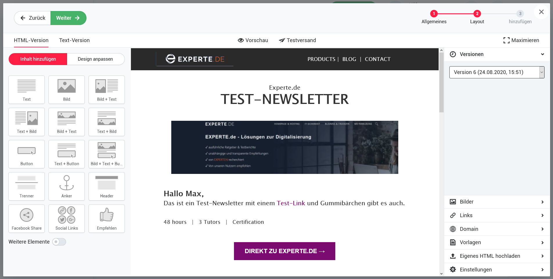Expand the Vorlagen section
553x279 pixels.
pos(542,242)
